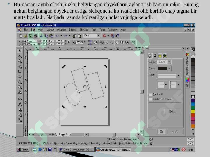This screenshot has width=210, height=157.
Task: Select the Basic Shapes tool
Action: pos(20,87)
